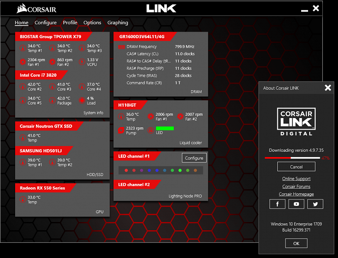Click the SAMSUNG HD501LJ header
This screenshot has height=258, width=338.
click(44, 151)
